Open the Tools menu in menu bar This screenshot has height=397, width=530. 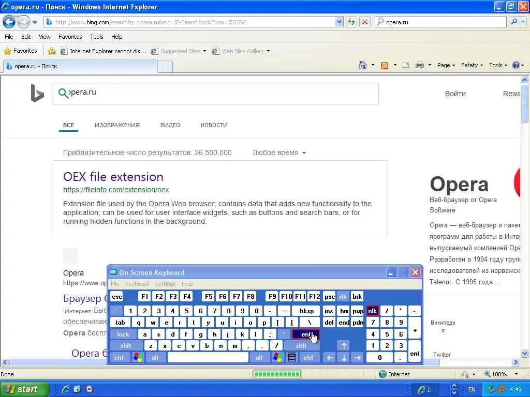pos(97,37)
